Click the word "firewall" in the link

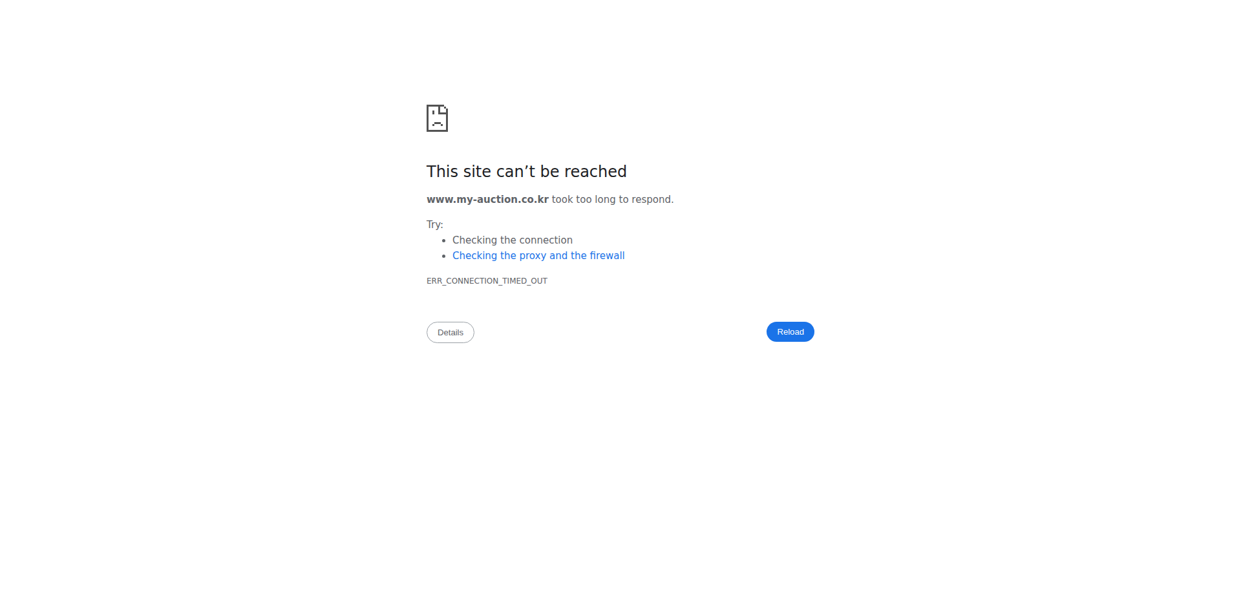click(606, 256)
